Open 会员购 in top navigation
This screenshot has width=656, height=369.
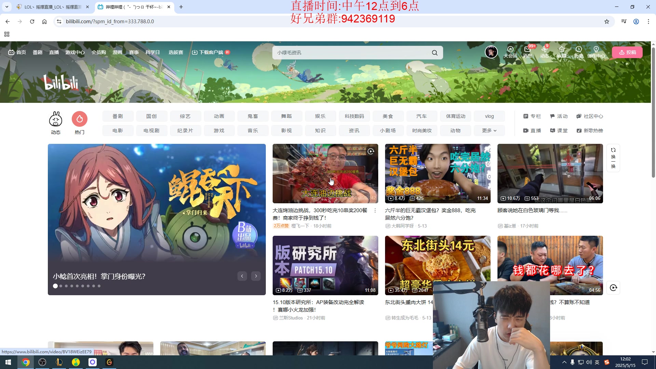(x=99, y=52)
